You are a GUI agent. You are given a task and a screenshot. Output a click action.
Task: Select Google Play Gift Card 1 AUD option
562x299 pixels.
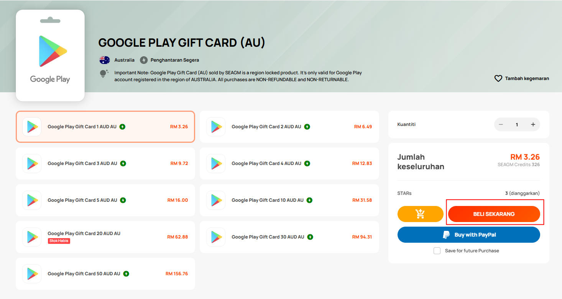pos(105,127)
